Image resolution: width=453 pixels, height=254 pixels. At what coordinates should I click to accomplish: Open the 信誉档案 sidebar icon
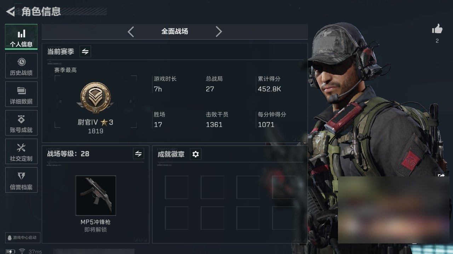21,180
